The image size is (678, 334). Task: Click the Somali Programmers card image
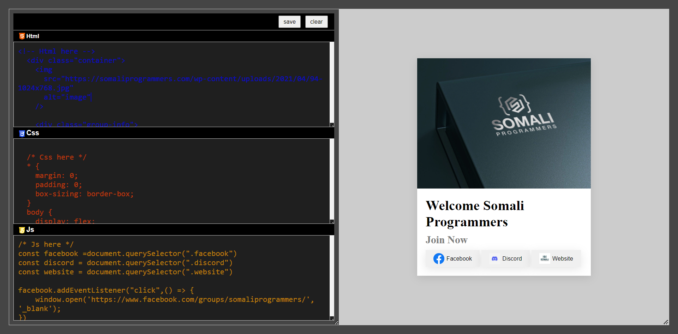pyautogui.click(x=504, y=123)
